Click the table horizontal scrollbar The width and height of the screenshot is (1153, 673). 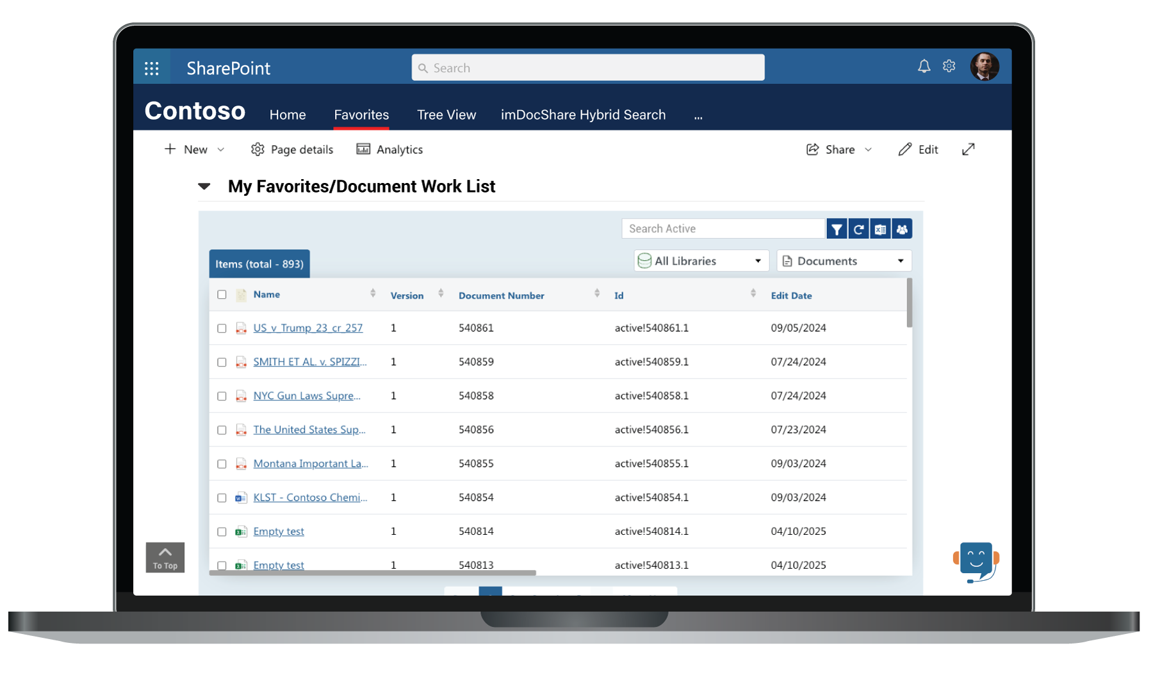(x=372, y=573)
